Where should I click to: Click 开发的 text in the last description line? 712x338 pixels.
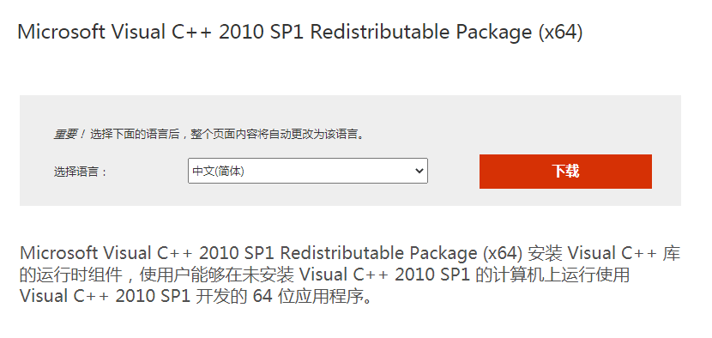[221, 296]
